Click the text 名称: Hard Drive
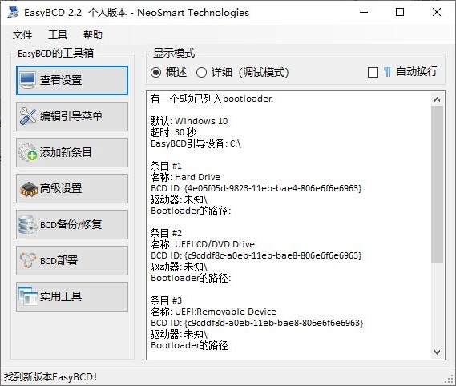The image size is (456, 386). (185, 177)
